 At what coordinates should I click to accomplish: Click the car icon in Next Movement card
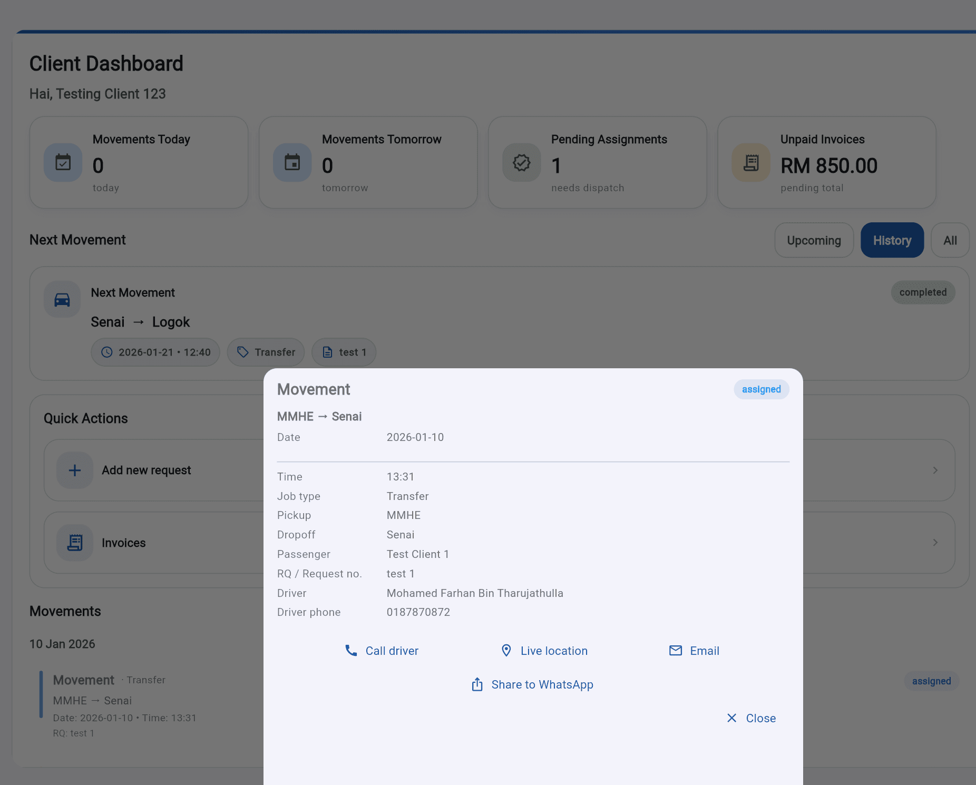(62, 299)
